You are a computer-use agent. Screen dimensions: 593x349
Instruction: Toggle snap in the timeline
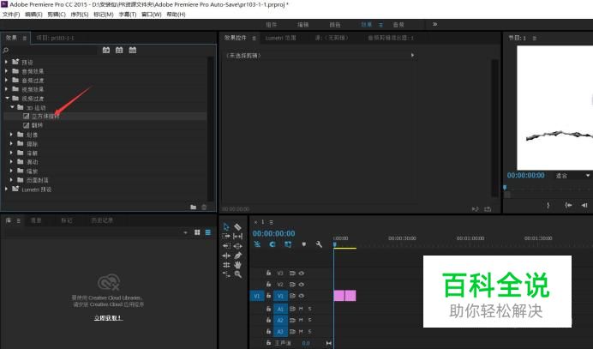(273, 244)
